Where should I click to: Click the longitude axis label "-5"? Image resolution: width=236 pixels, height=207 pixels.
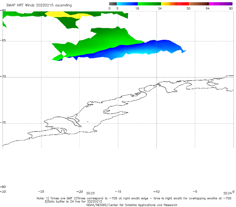(x=195, y=192)
